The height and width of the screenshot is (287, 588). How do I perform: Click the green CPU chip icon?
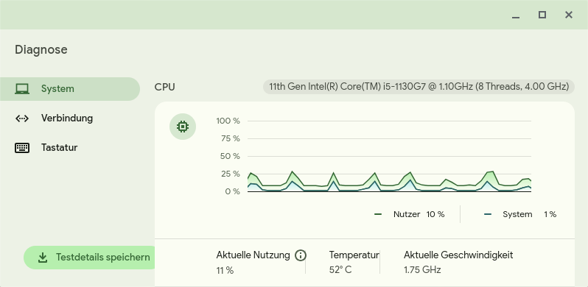point(183,127)
